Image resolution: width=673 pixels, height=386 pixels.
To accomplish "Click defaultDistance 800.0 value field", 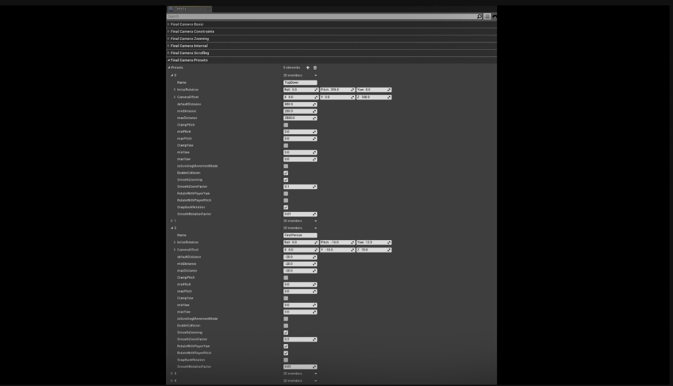I will click(x=300, y=104).
